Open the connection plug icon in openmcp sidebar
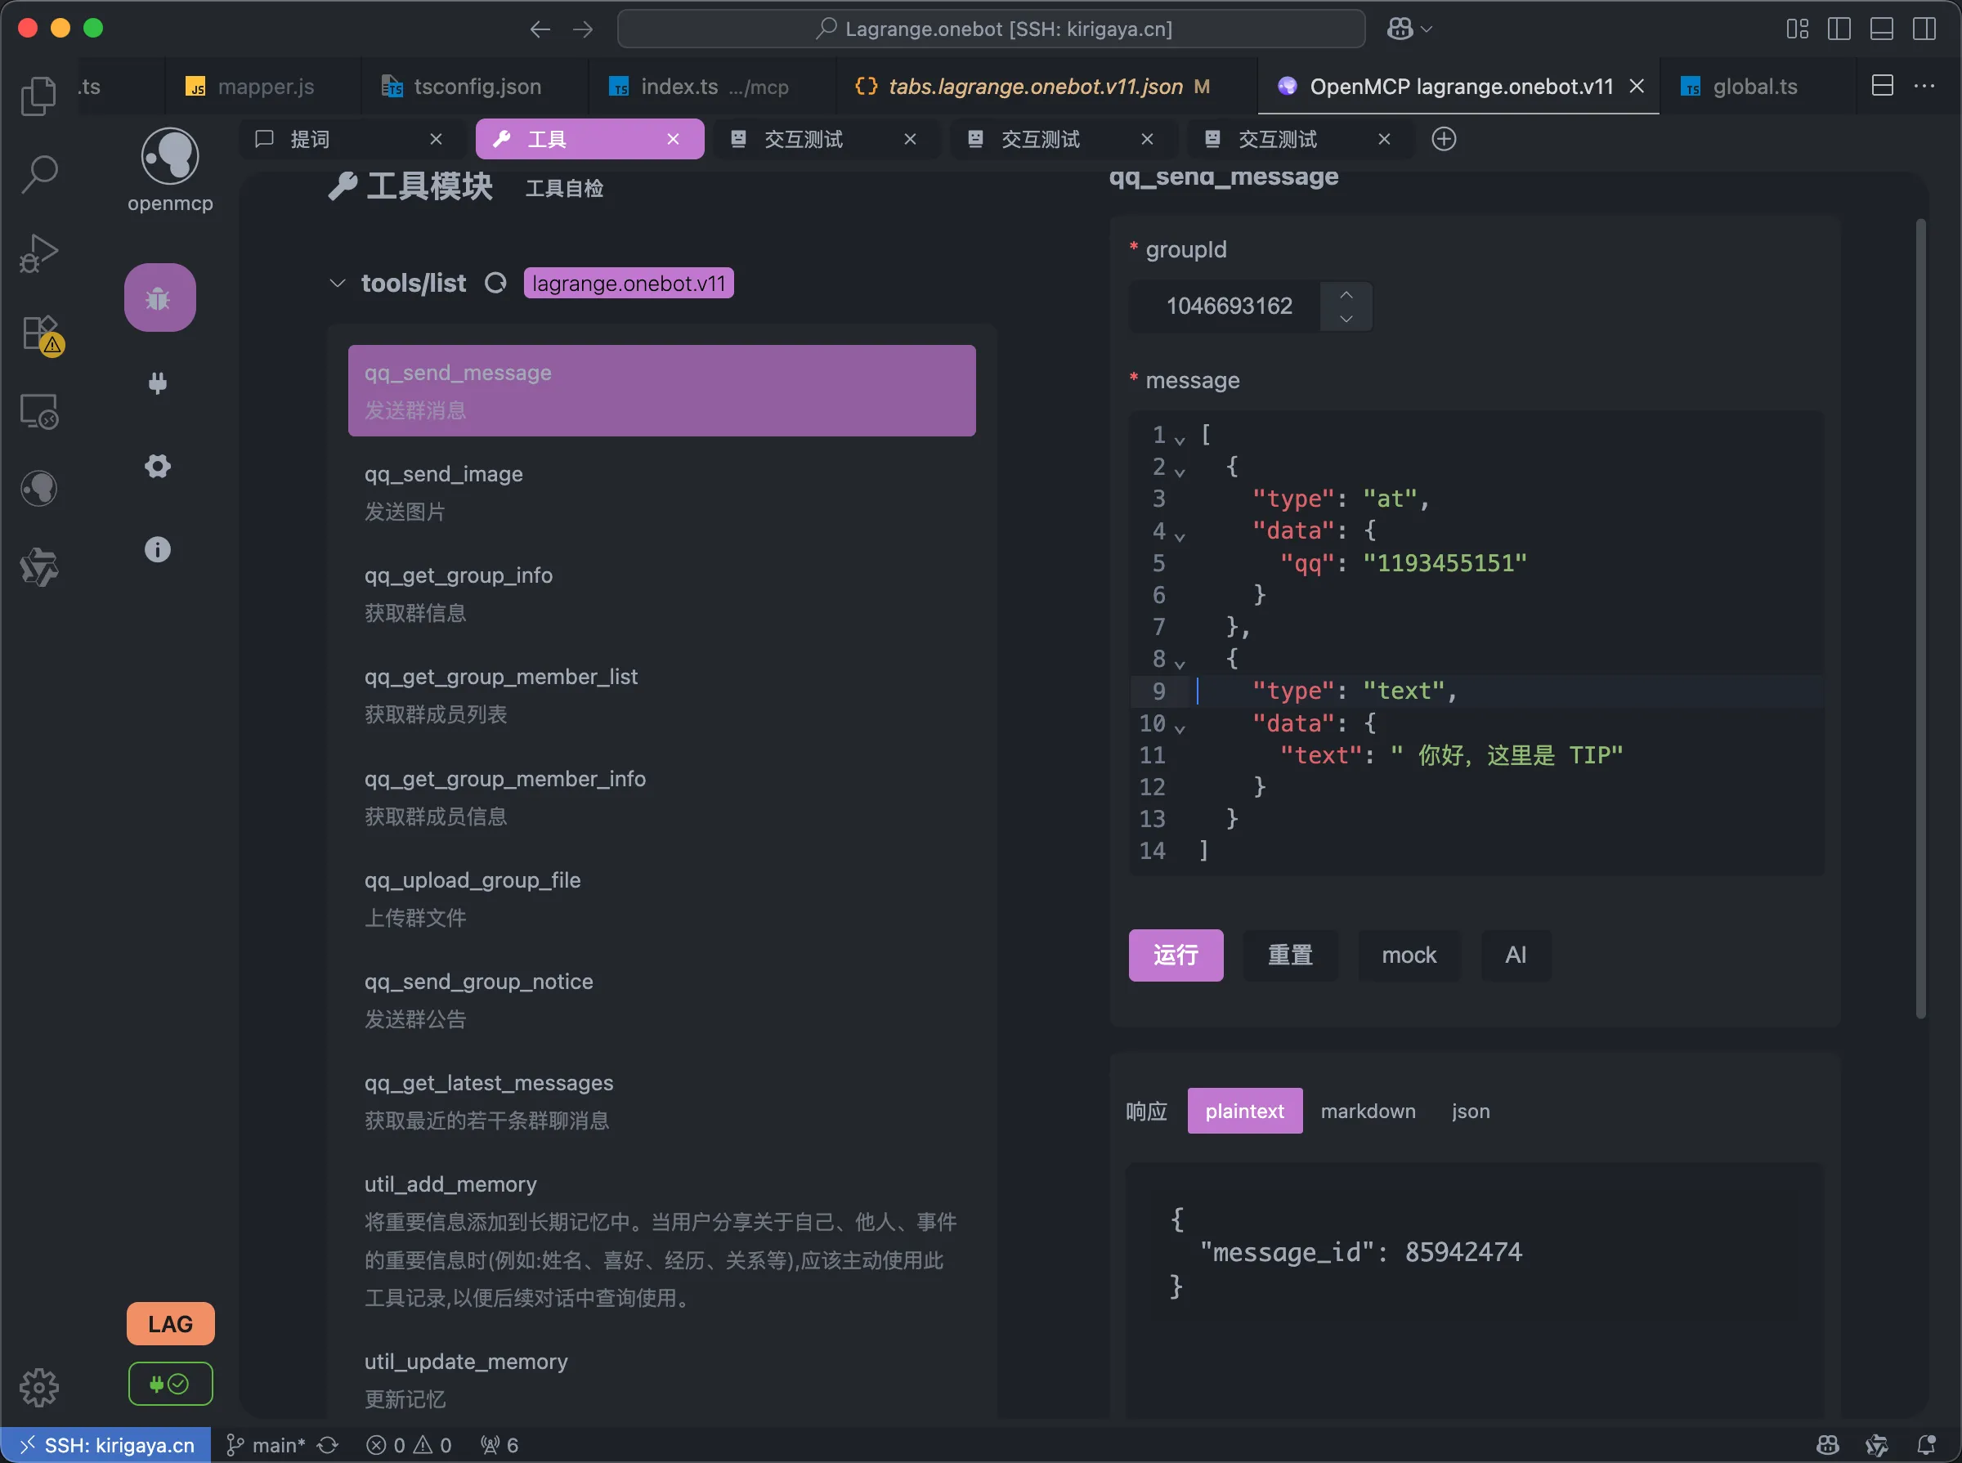This screenshot has height=1463, width=1962. [158, 383]
